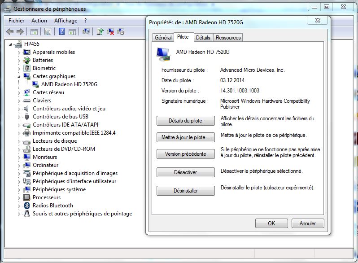The image size is (358, 263).
Task: Click the disable device down-arrow toolbar icon
Action: [121, 31]
